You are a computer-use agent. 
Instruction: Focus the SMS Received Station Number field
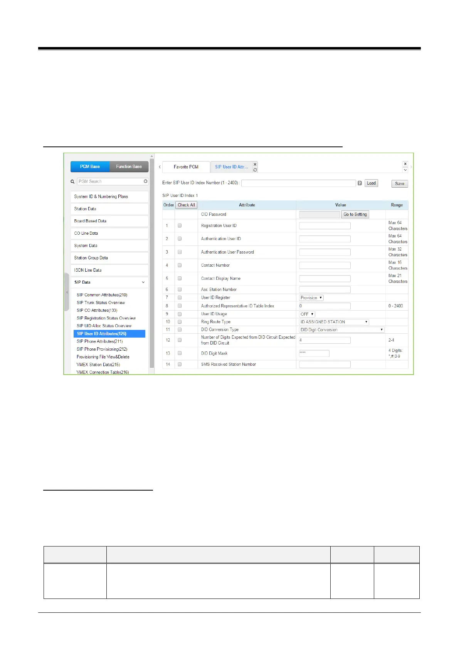pos(325,364)
